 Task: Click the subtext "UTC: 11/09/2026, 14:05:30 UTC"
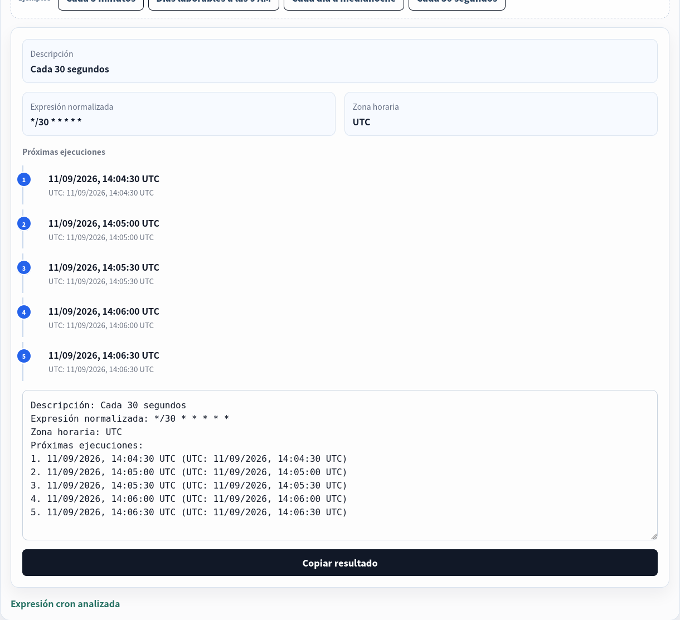tap(101, 281)
